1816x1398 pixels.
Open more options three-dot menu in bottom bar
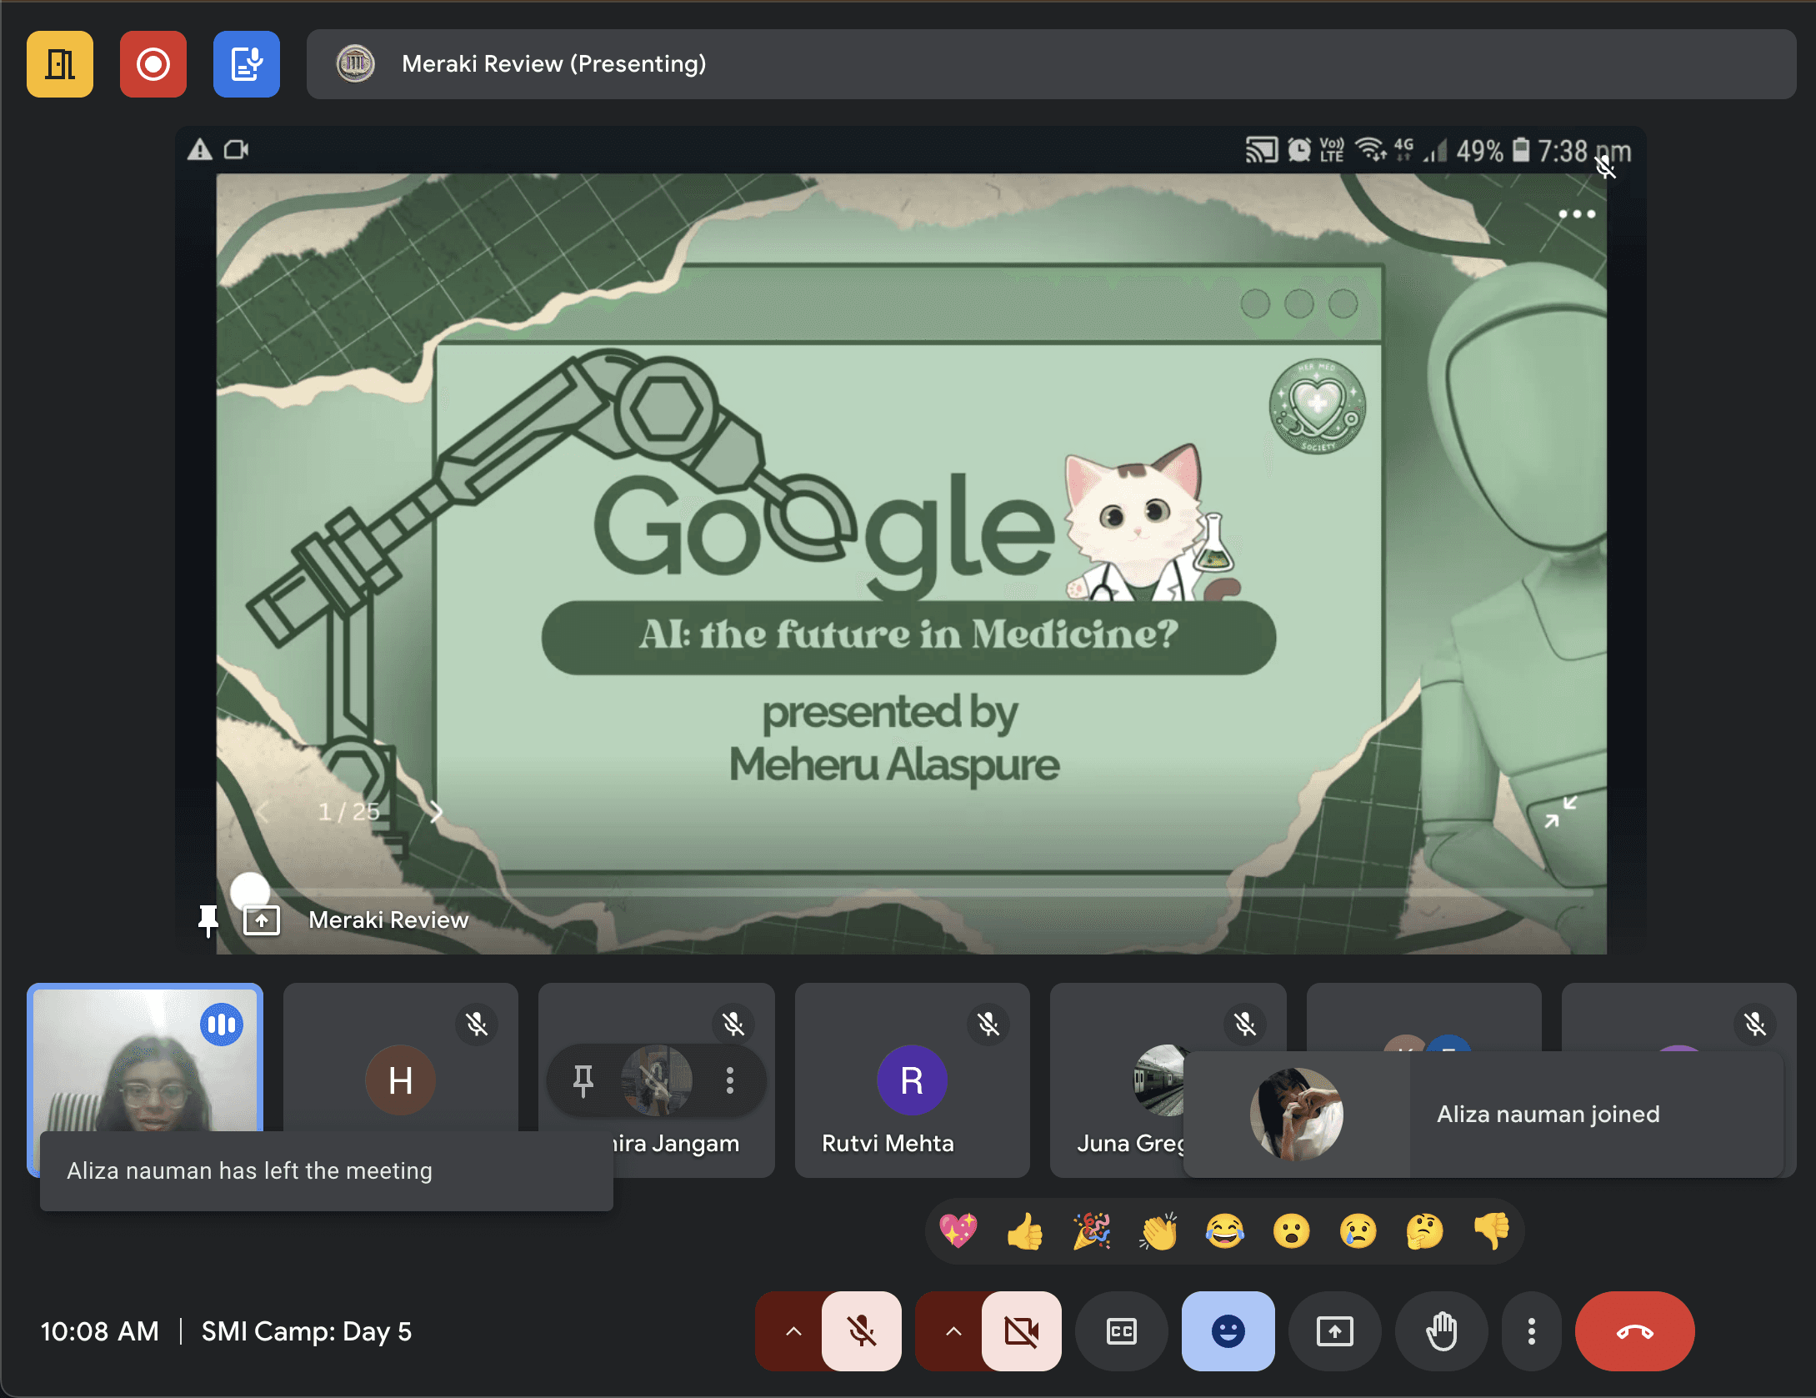pyautogui.click(x=1531, y=1331)
